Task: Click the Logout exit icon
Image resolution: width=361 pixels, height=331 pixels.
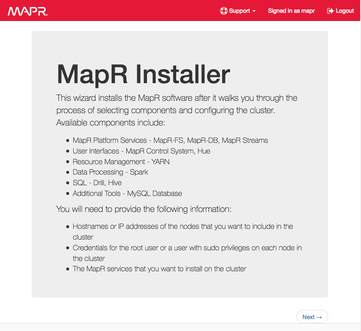Action: [x=330, y=11]
